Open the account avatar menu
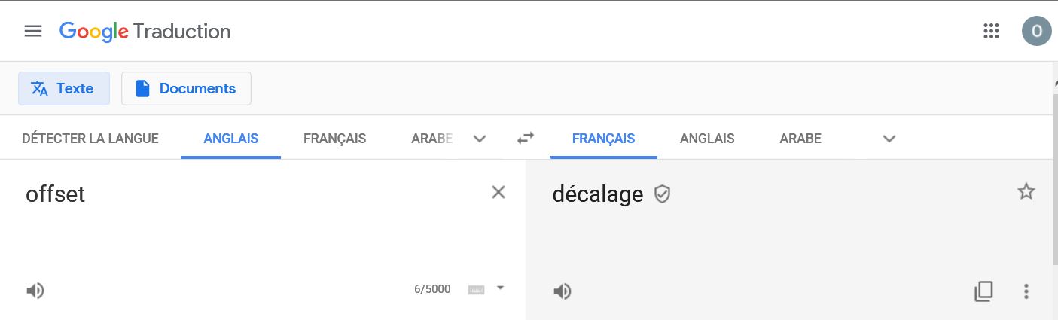 click(x=1036, y=31)
